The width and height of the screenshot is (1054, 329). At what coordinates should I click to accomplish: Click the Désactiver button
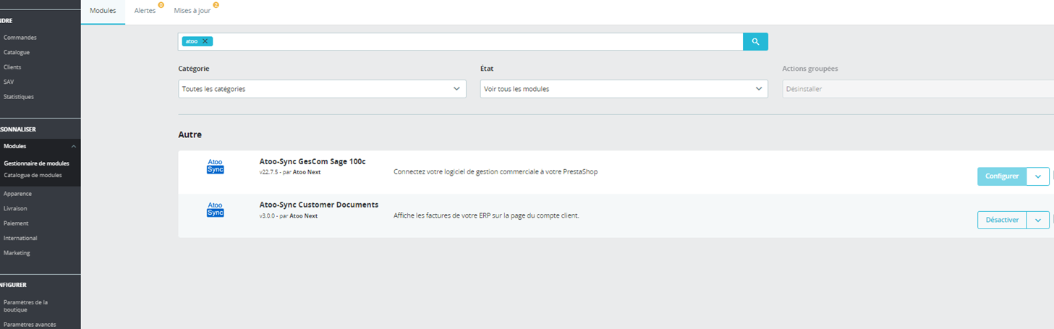pos(1002,220)
